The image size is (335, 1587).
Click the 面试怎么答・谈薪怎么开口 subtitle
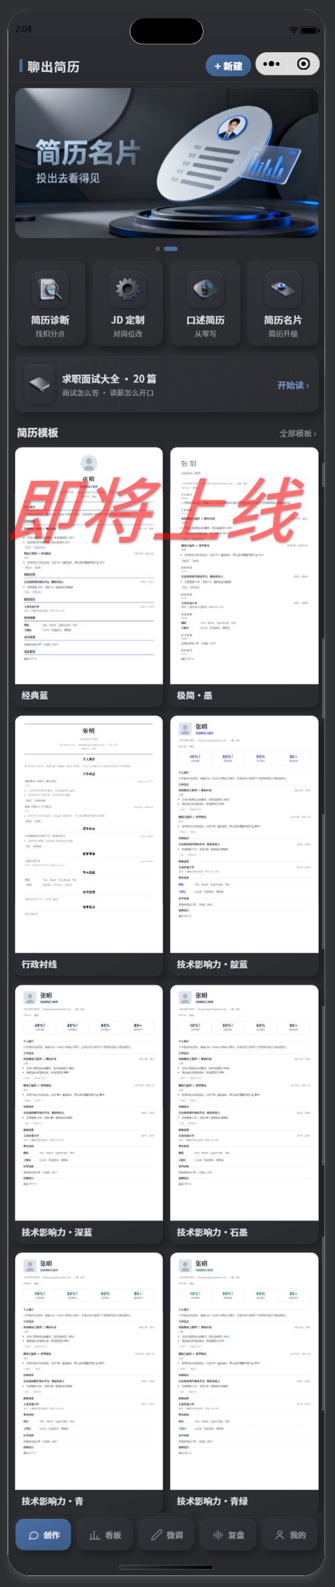click(x=108, y=393)
